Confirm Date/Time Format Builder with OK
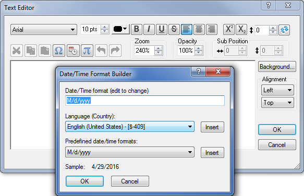Screen dimensions: 304x196 (x=84, y=181)
